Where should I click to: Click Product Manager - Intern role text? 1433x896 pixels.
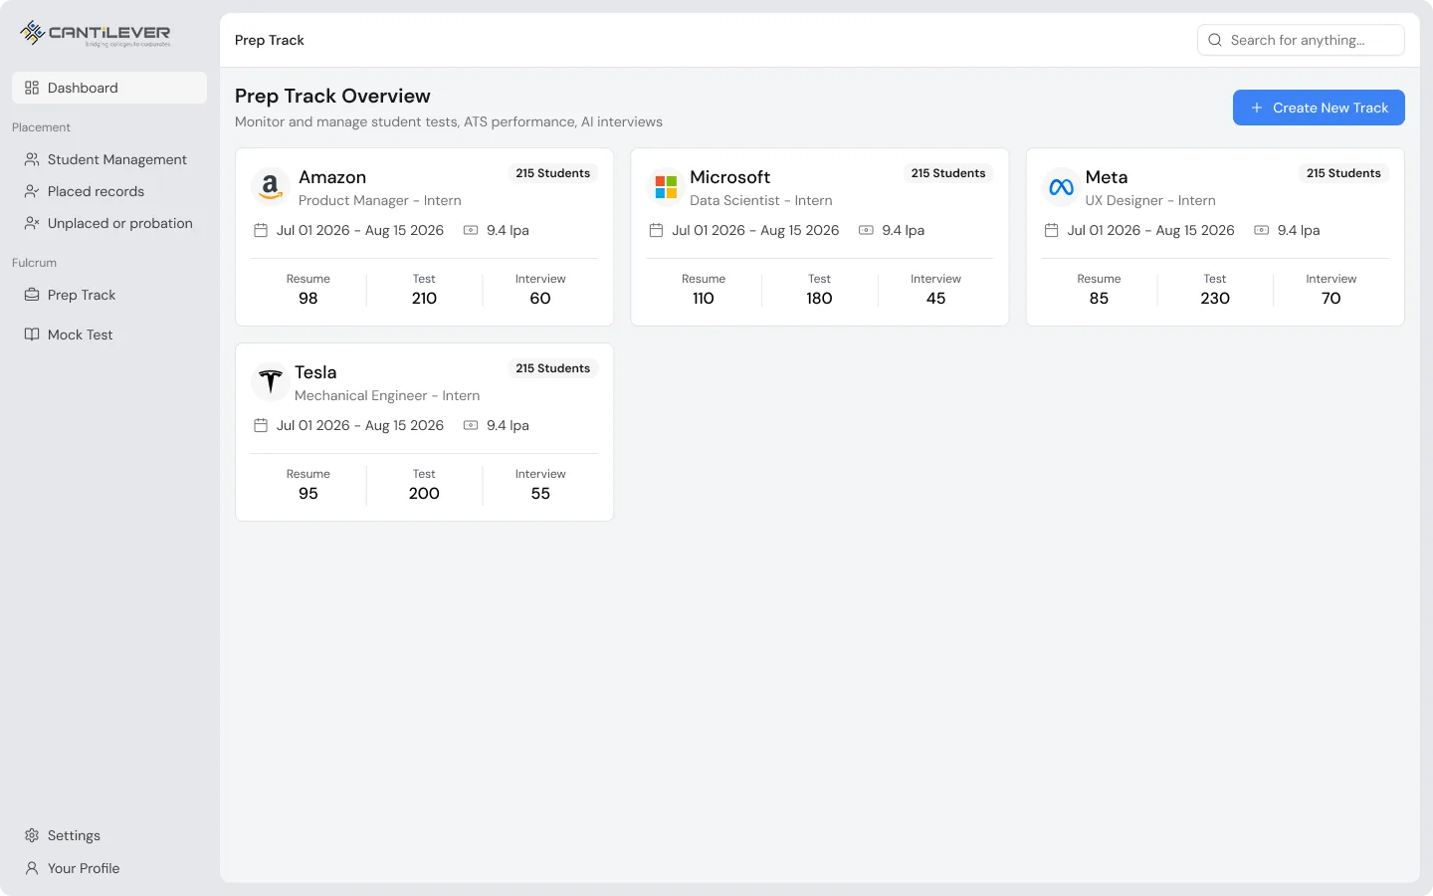[380, 200]
